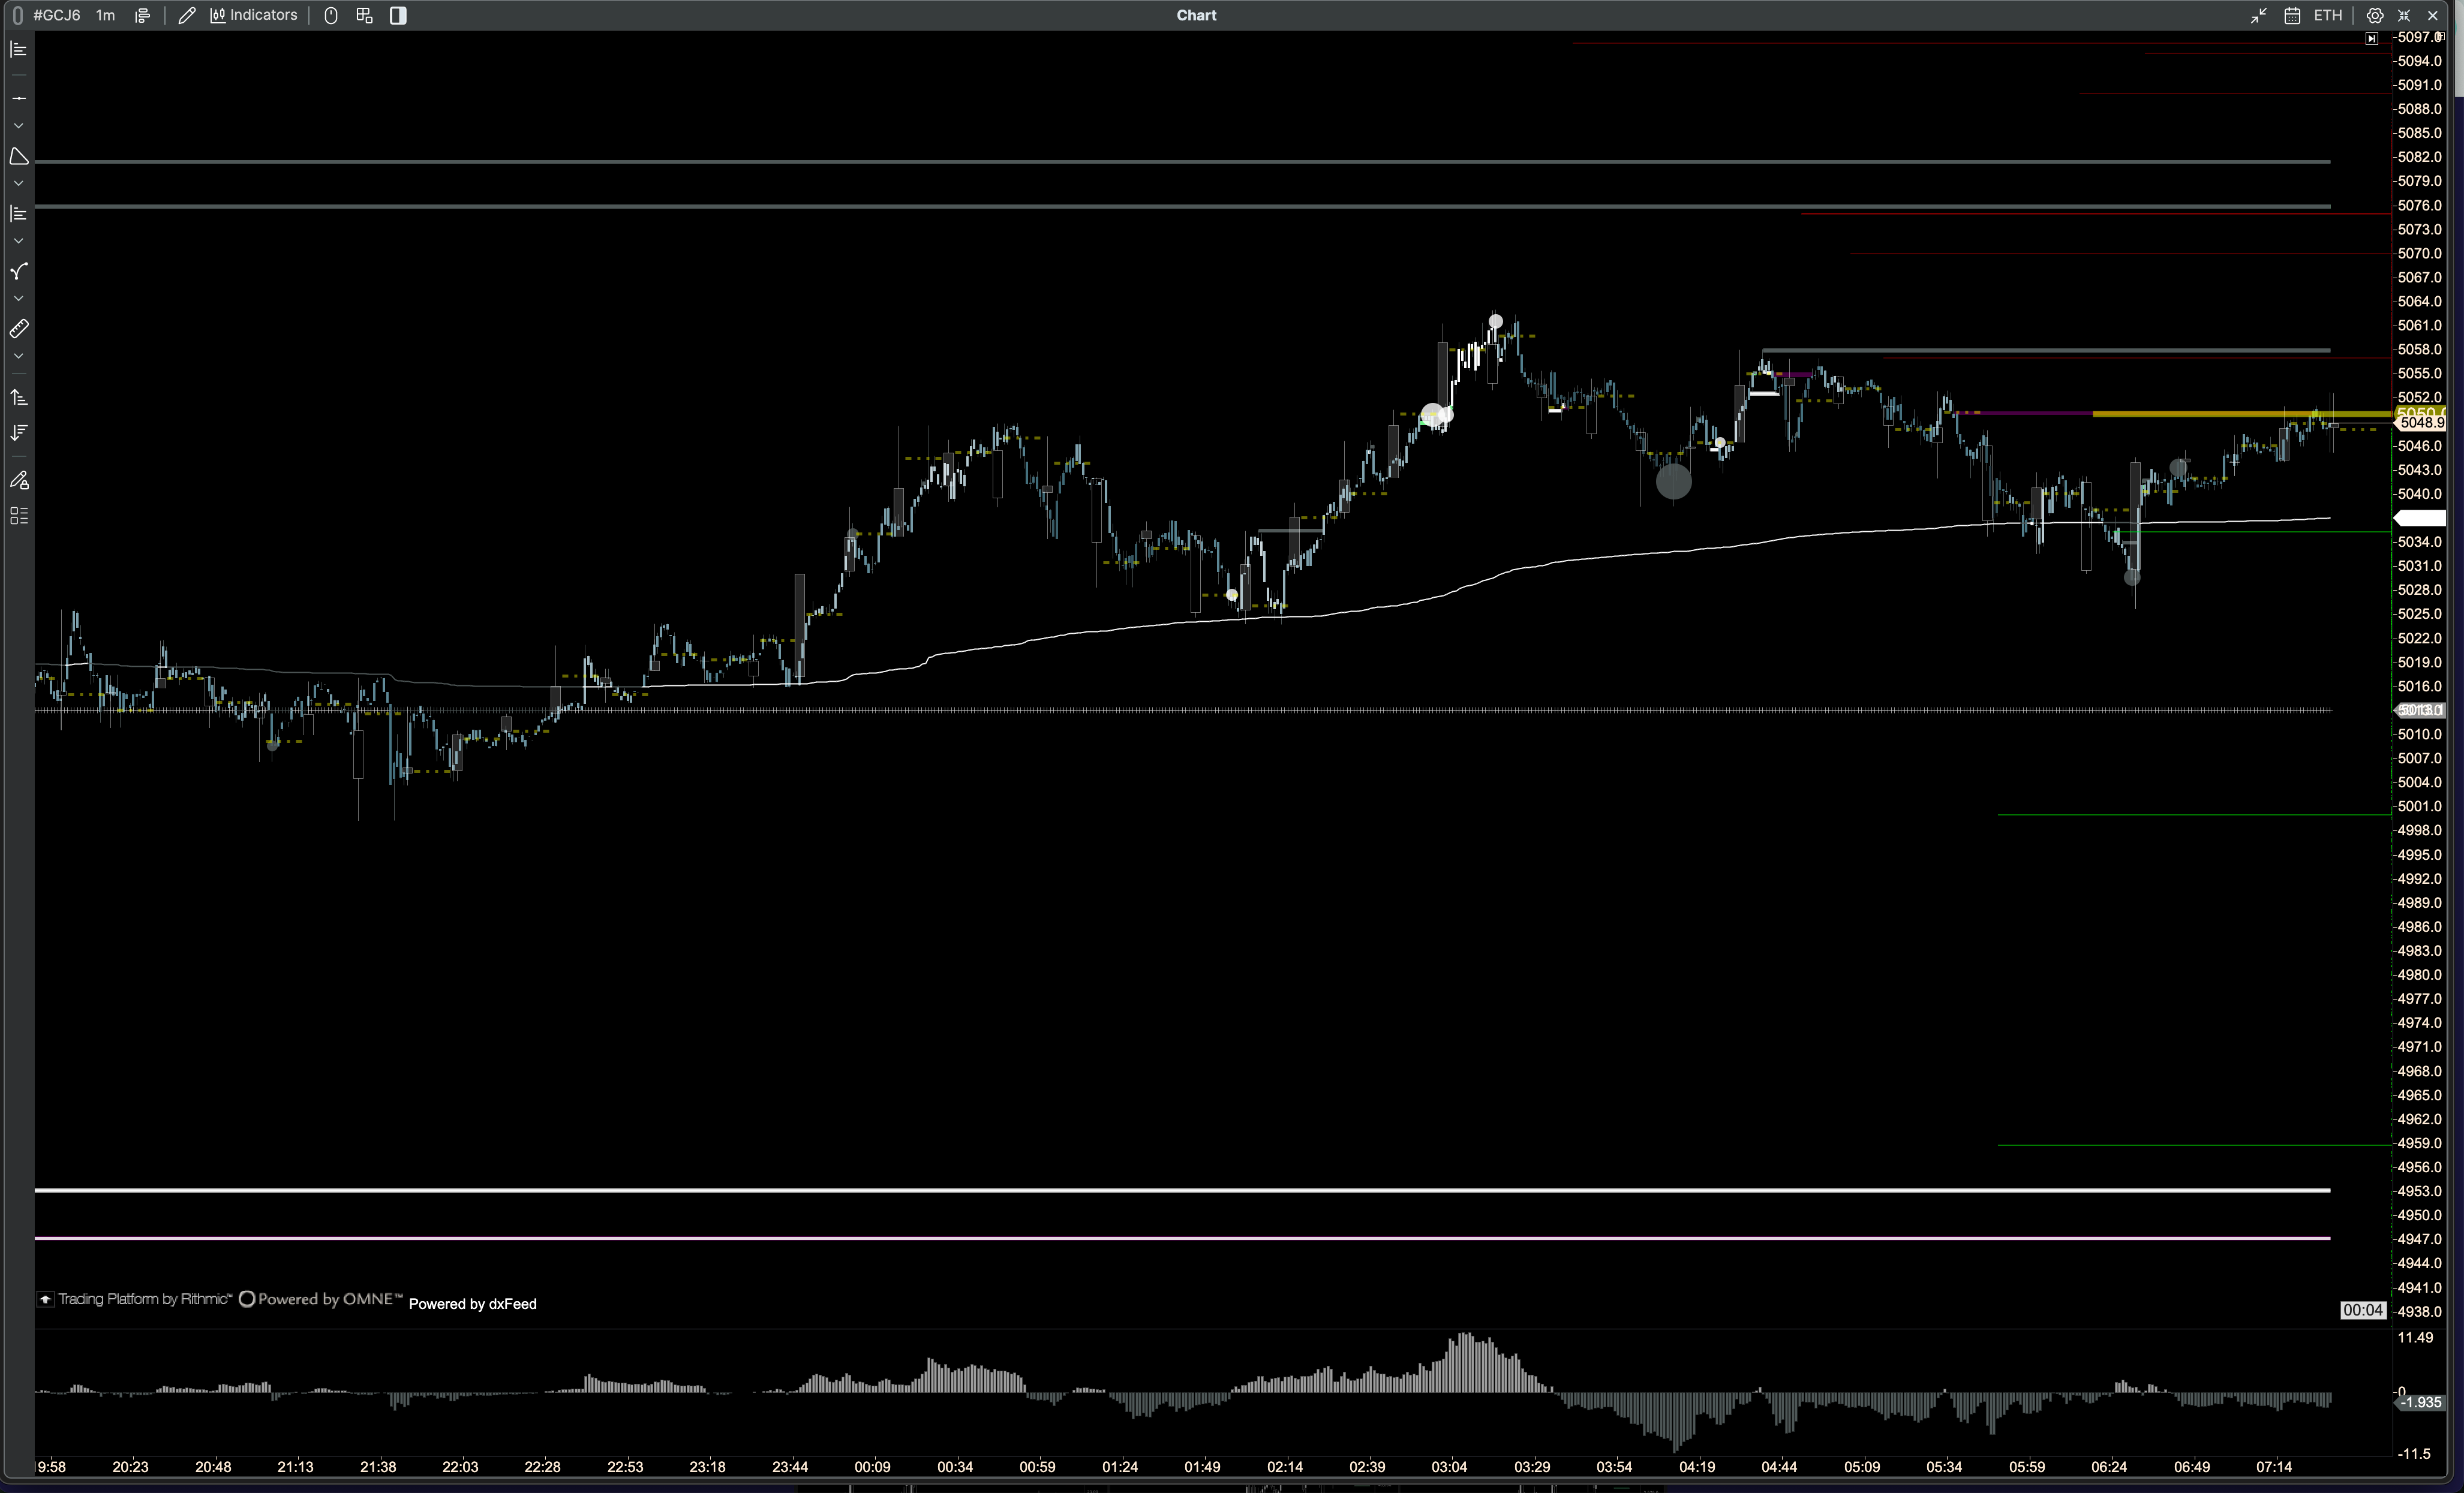The image size is (2464, 1493).
Task: Open the 1m timeframe selector
Action: pyautogui.click(x=105, y=15)
